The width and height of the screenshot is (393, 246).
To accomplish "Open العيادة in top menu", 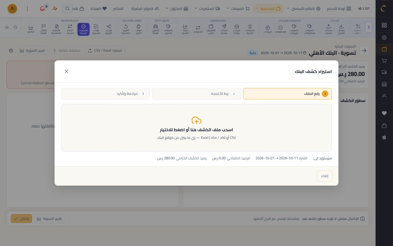I will tap(99, 9).
